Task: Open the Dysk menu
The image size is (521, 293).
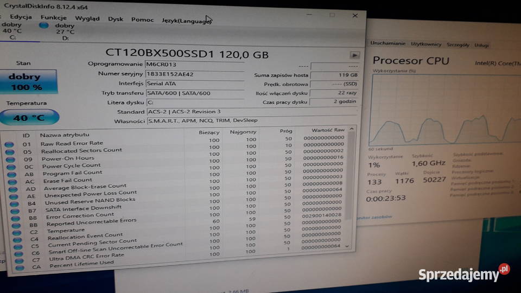Action: [115, 20]
